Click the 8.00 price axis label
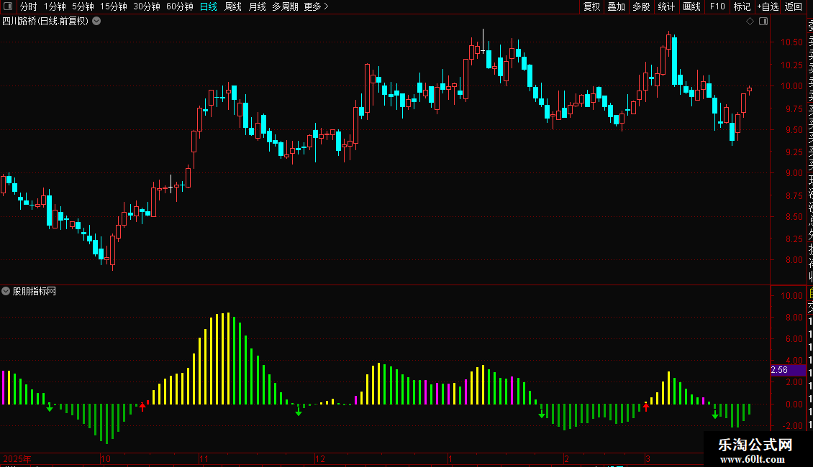Viewport: 813px width, 467px height. point(794,260)
